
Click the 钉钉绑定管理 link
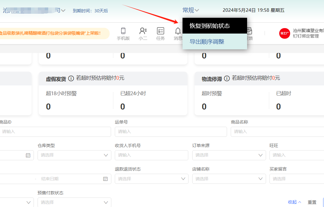tap(306, 36)
